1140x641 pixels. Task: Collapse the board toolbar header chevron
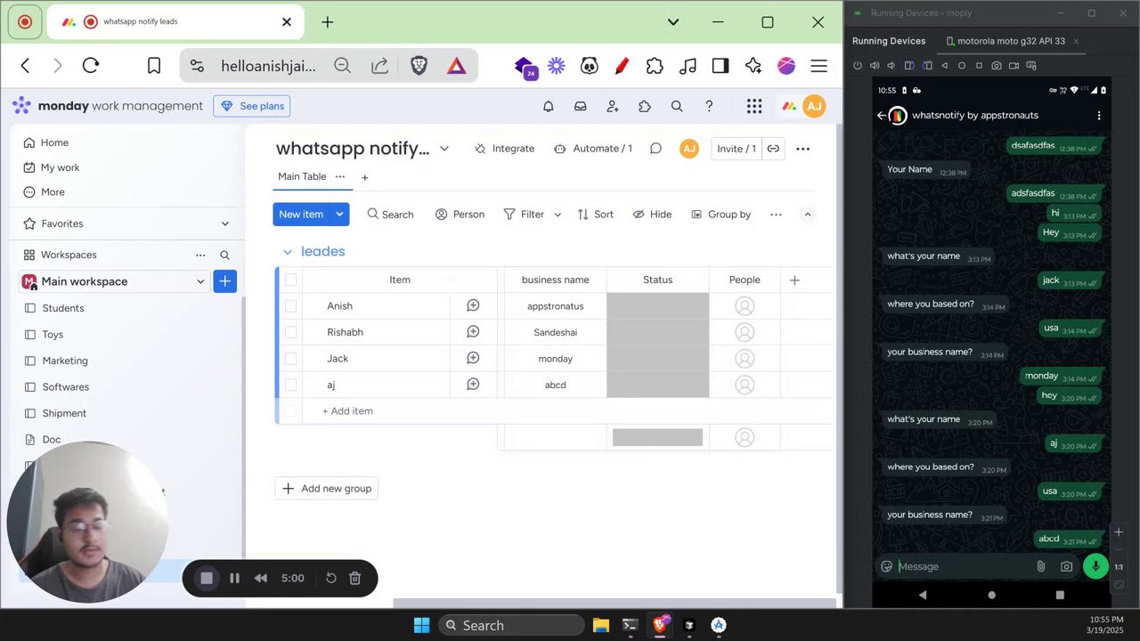coord(808,214)
